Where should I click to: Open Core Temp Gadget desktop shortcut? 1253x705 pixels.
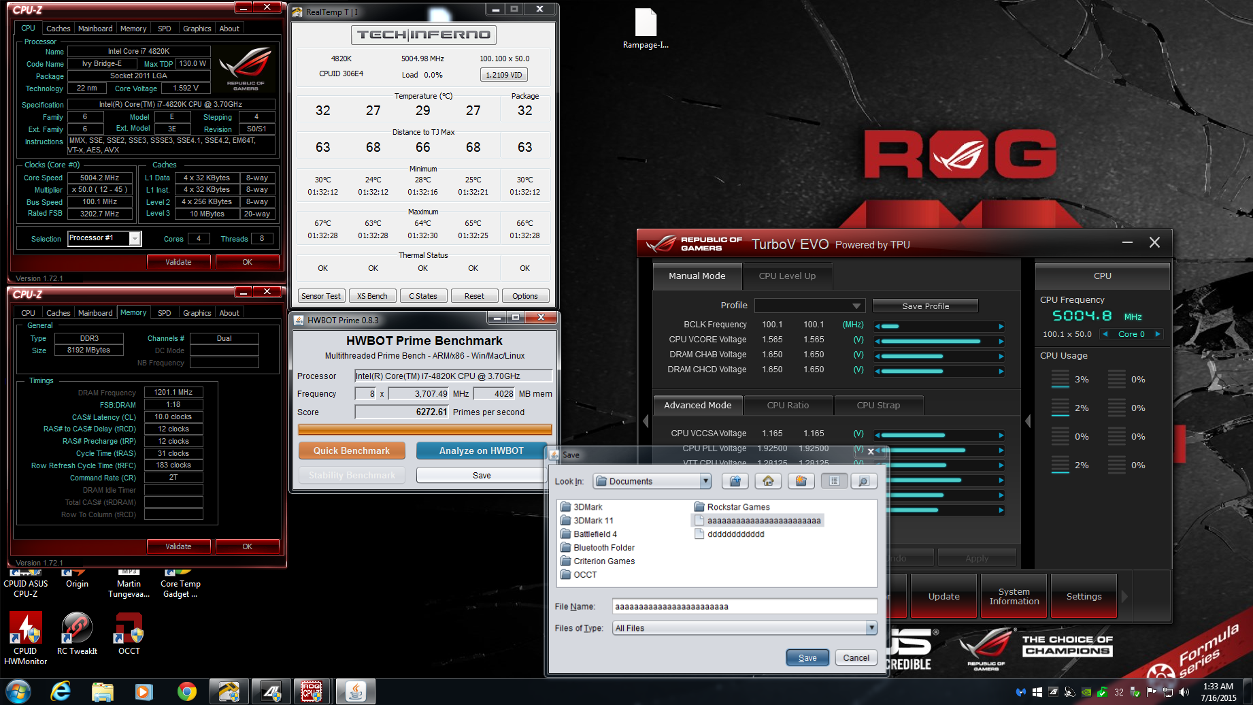[x=180, y=584]
